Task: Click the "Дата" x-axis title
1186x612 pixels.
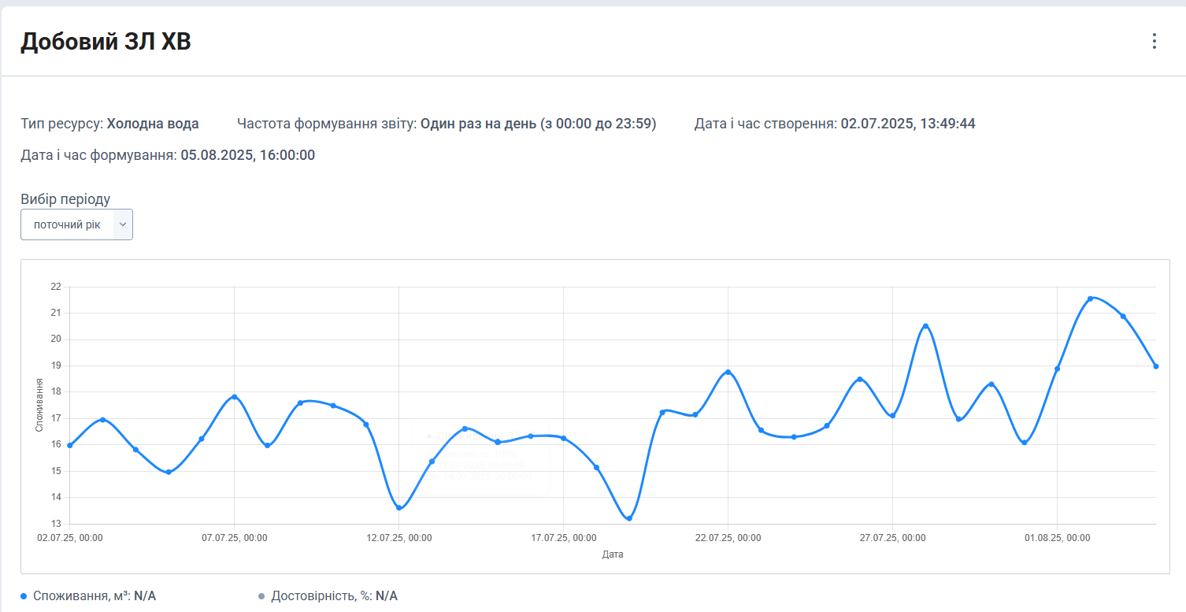Action: click(x=613, y=555)
